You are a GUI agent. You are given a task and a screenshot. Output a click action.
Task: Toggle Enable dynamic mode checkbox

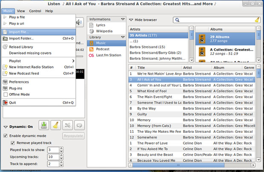coord(6,136)
